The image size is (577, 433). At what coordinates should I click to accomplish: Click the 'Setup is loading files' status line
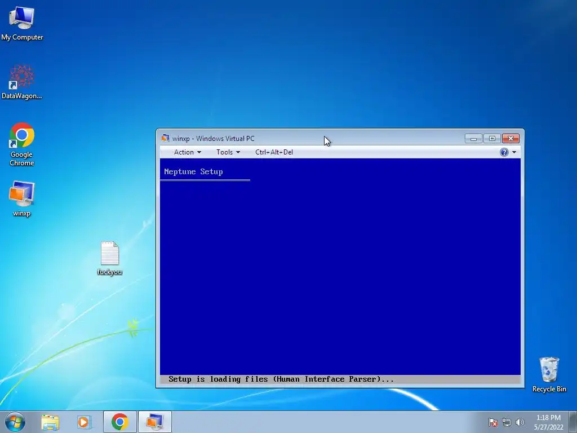[281, 379]
